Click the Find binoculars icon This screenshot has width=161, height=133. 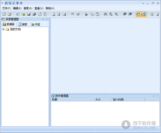click(x=105, y=14)
